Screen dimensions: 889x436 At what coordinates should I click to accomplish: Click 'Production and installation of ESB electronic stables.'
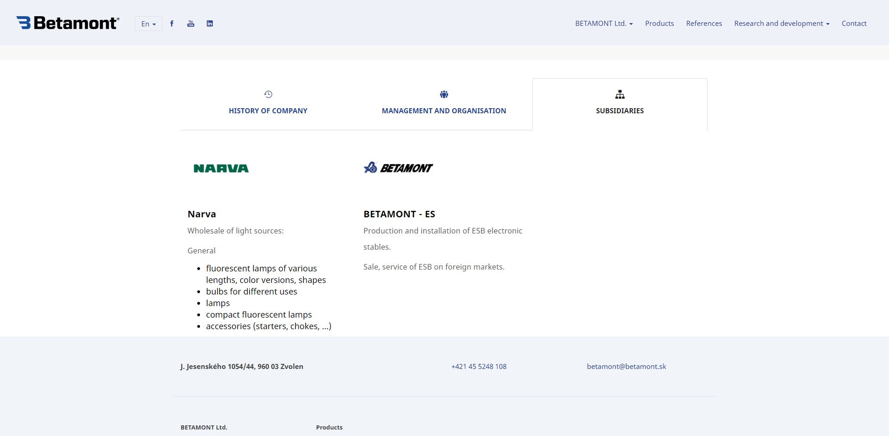tap(443, 239)
